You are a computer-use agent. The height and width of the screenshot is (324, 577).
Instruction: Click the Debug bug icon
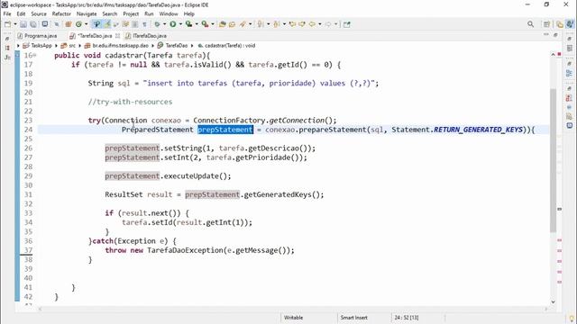[157, 24]
